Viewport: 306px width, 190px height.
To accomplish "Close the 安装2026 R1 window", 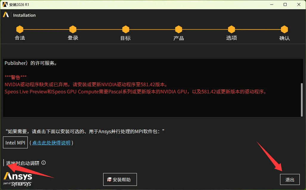I will [299, 4].
